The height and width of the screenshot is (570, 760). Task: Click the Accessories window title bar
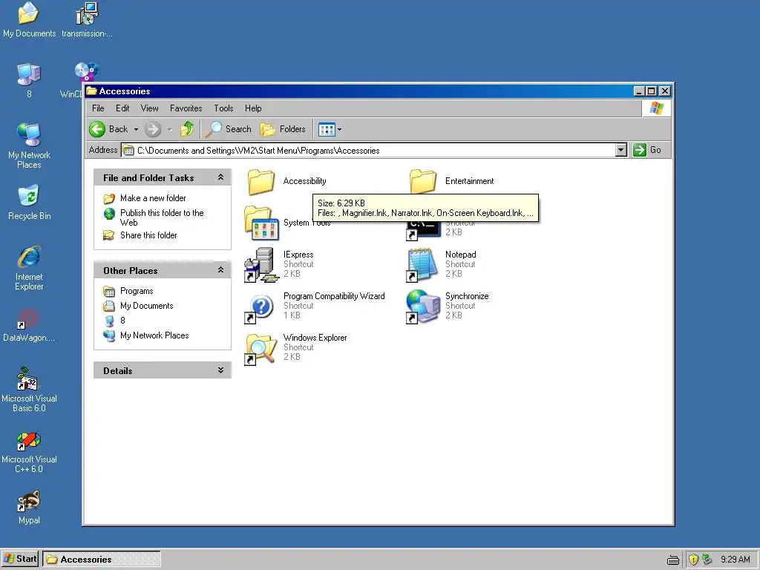pyautogui.click(x=358, y=91)
